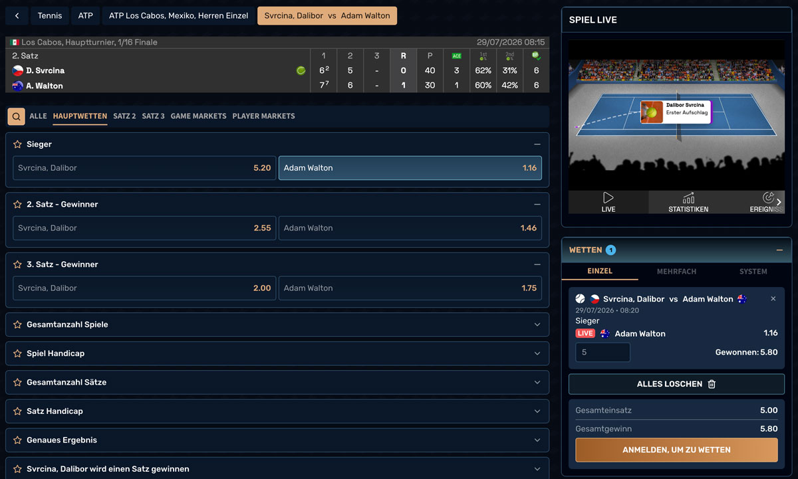Expand the Satz Handicap market
Image resolution: width=798 pixels, height=479 pixels.
[537, 411]
